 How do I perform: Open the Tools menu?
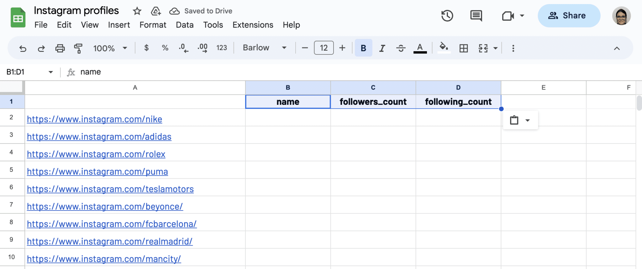tap(213, 25)
